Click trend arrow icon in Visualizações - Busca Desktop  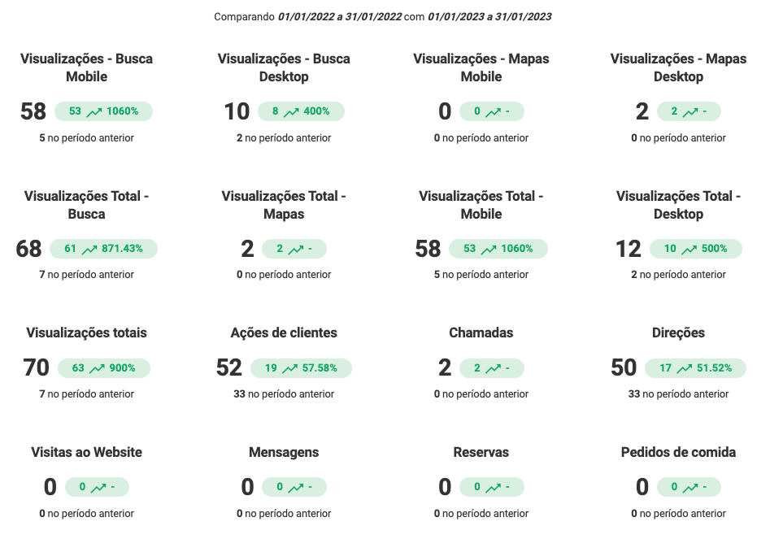(x=292, y=111)
